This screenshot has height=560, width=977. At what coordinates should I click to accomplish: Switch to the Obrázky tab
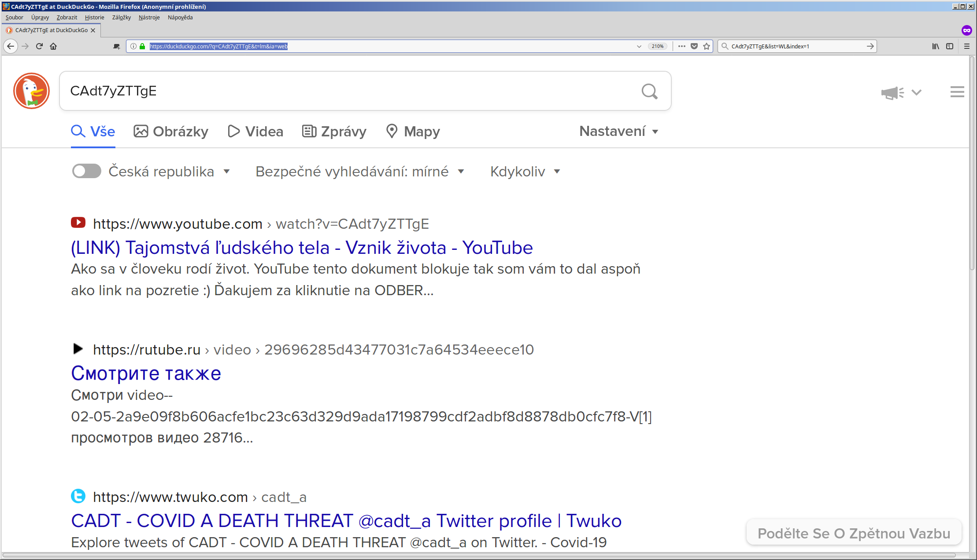(171, 132)
